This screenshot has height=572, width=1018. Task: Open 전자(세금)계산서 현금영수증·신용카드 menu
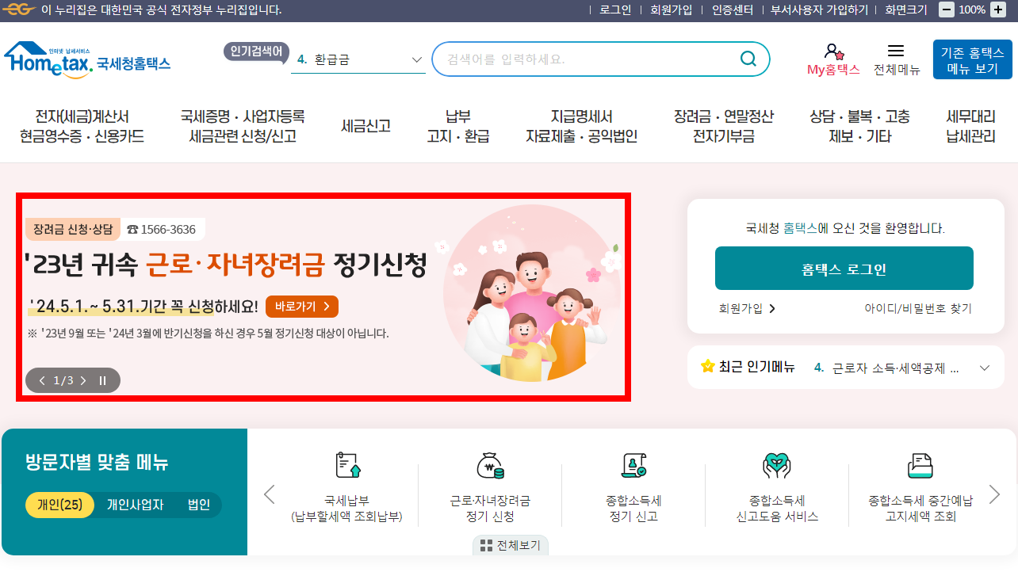pos(82,127)
